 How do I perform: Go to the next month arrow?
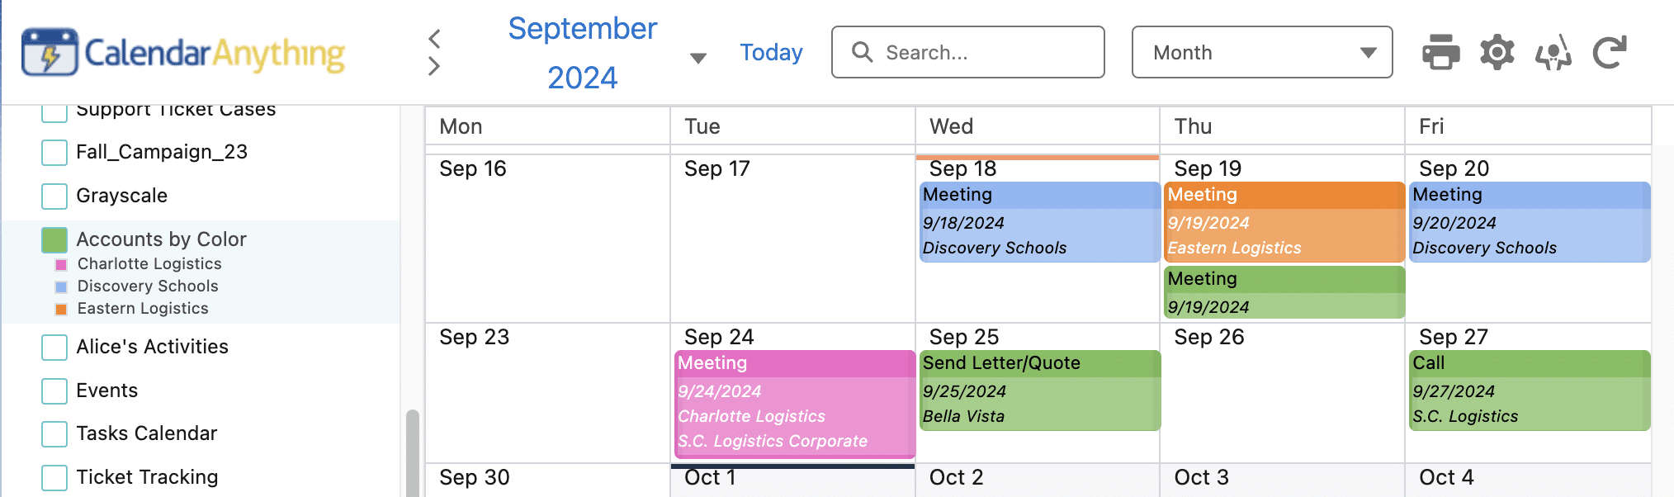point(435,67)
